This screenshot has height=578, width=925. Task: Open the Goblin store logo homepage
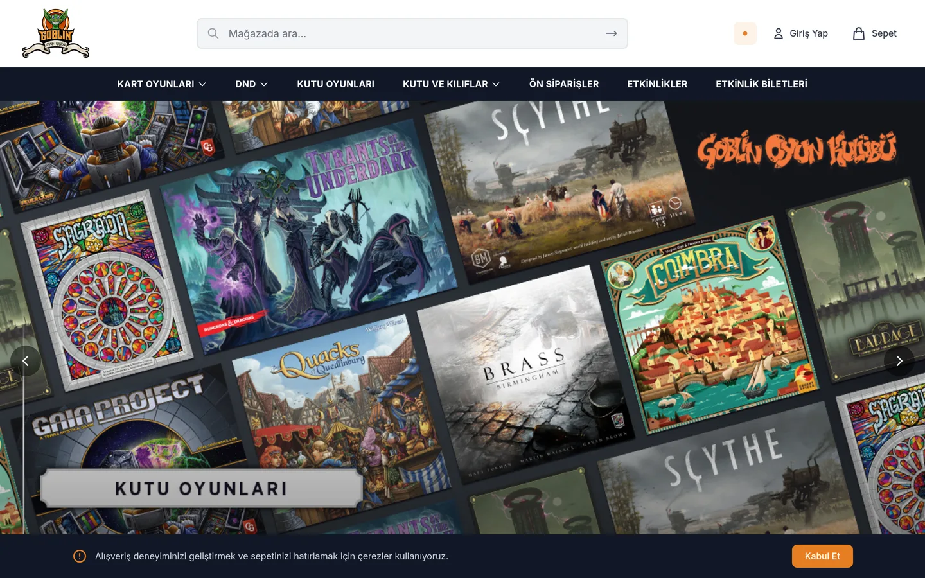click(x=56, y=33)
